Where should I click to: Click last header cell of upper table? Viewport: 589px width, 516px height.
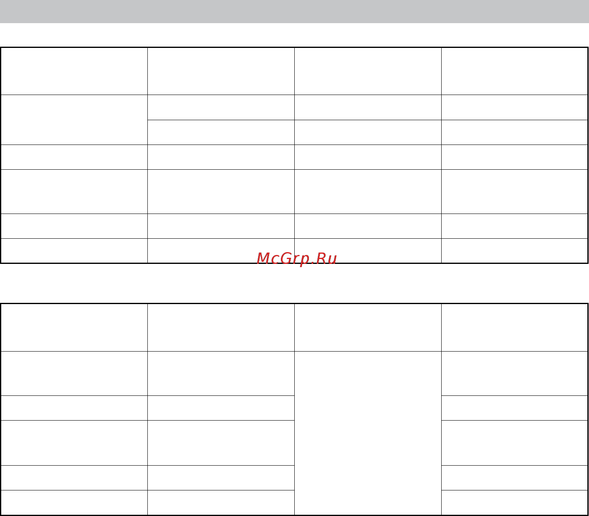point(514,71)
